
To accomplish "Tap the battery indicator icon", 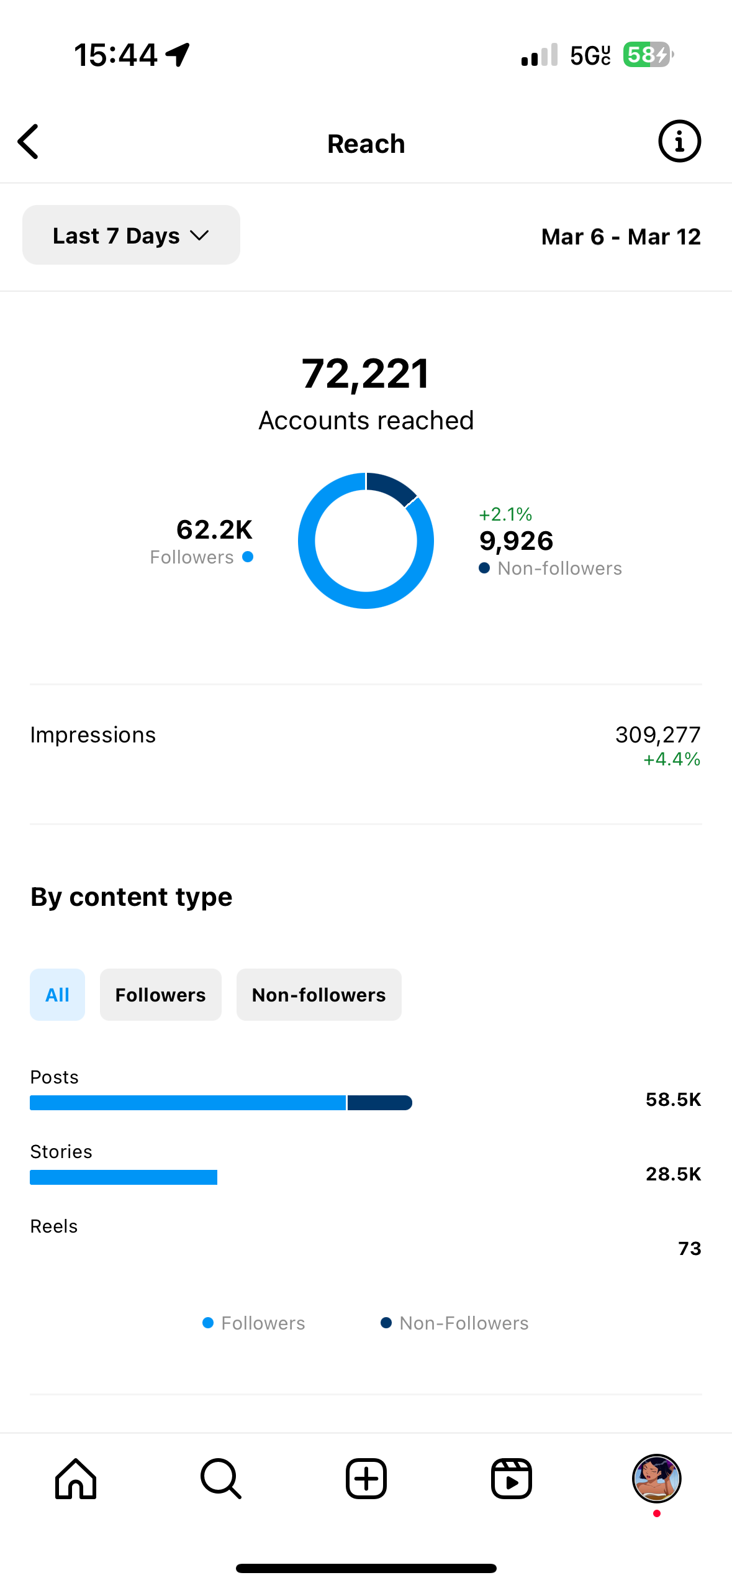I will click(x=648, y=55).
